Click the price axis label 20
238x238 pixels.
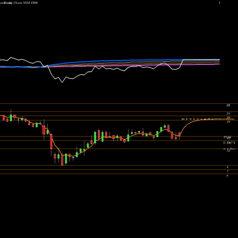click(x=228, y=118)
